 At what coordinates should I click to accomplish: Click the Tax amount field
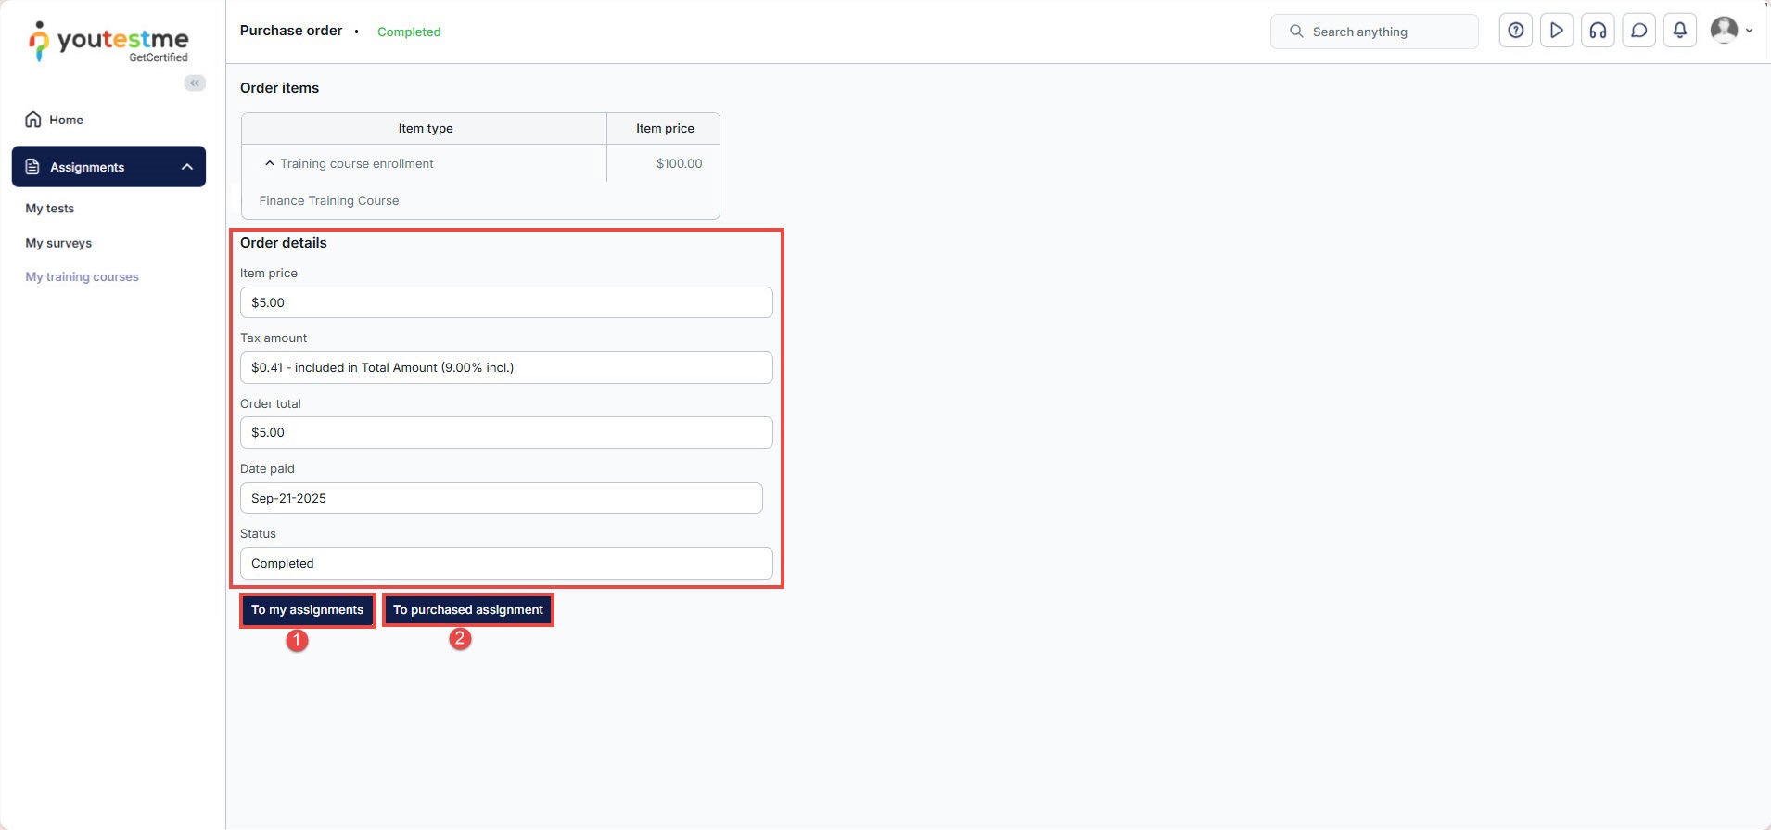tap(506, 367)
